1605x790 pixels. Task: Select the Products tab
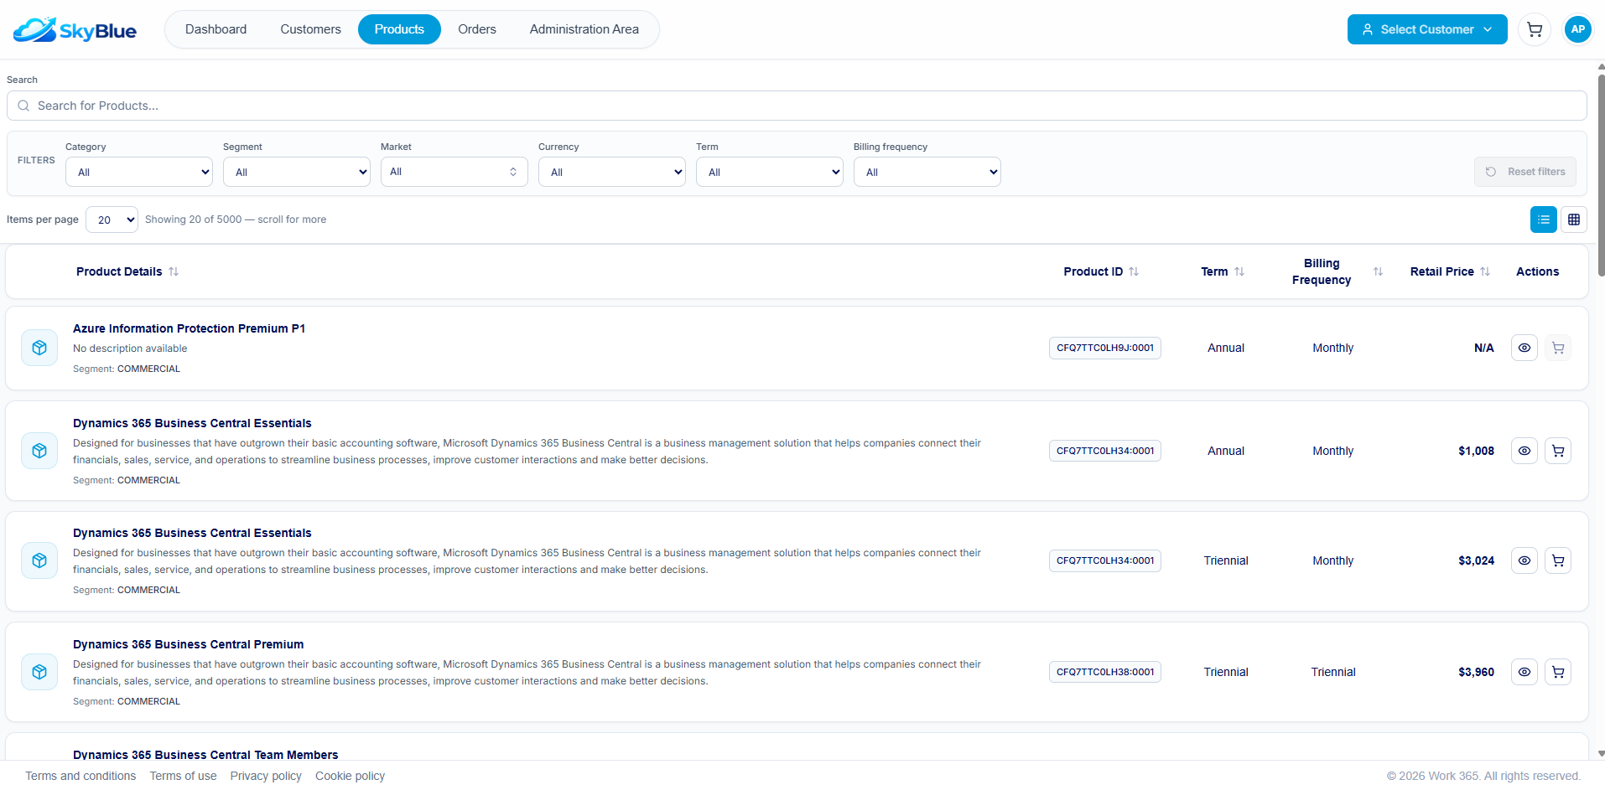[x=399, y=29]
